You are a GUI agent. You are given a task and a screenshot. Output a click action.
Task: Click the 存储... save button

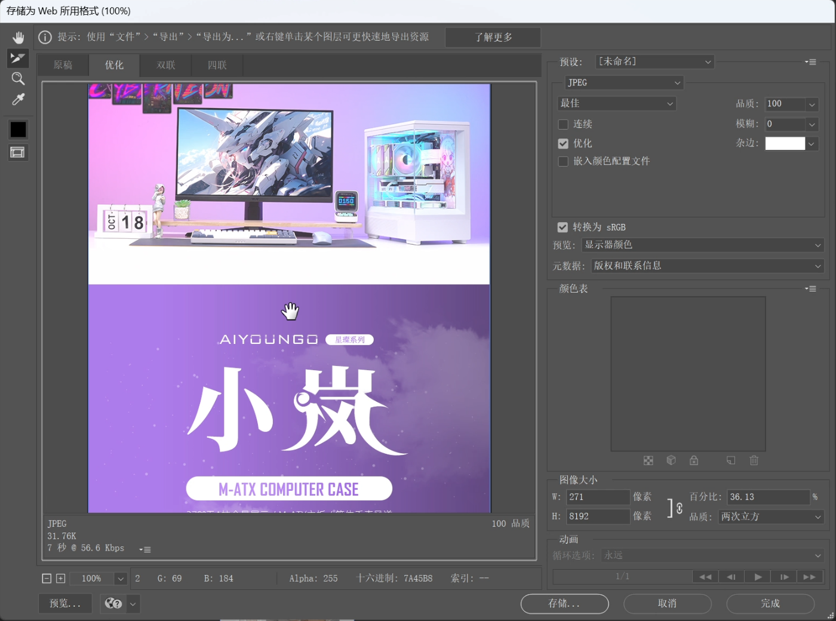pos(564,604)
